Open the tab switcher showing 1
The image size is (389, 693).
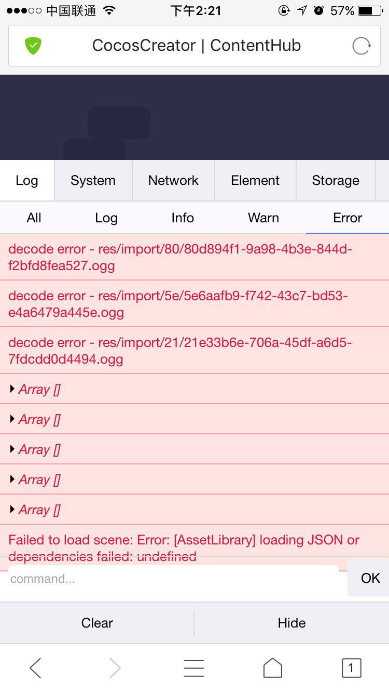(351, 668)
